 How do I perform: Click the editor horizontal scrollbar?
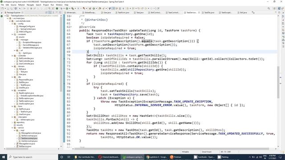click(172, 149)
